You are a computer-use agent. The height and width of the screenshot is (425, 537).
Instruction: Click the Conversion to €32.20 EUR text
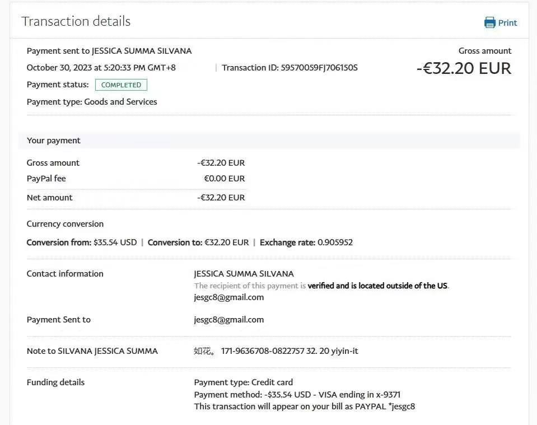198,242
